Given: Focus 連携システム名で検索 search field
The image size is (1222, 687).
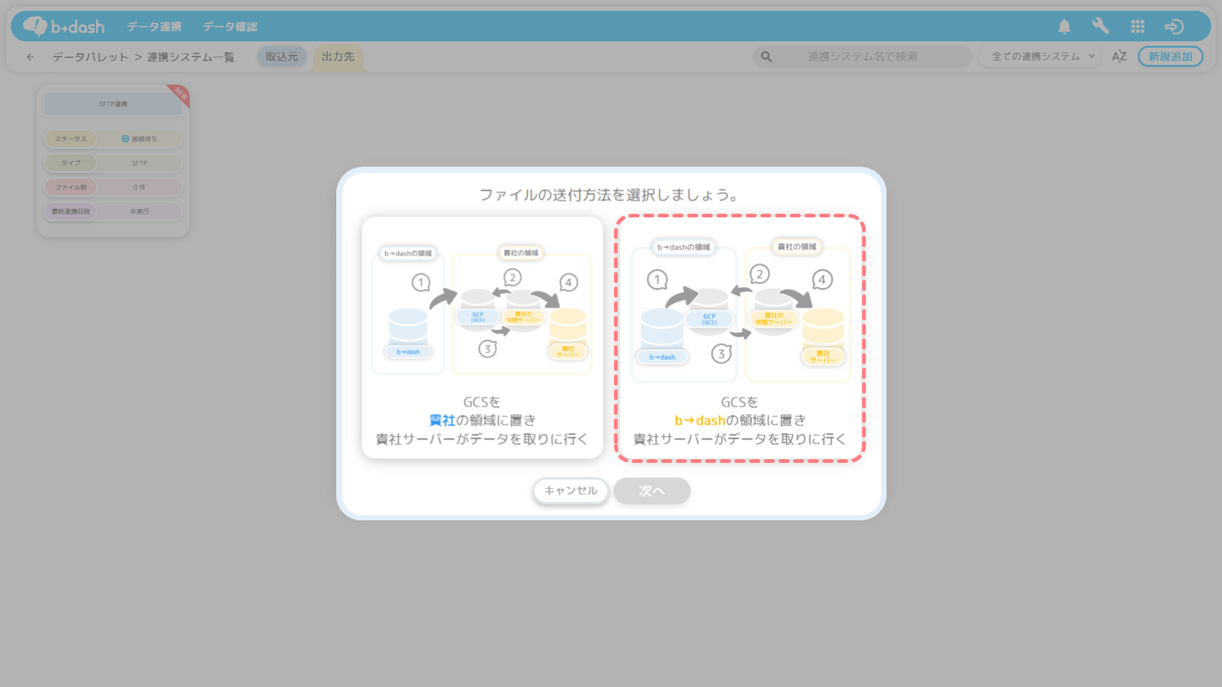Looking at the screenshot, I should click(x=862, y=57).
